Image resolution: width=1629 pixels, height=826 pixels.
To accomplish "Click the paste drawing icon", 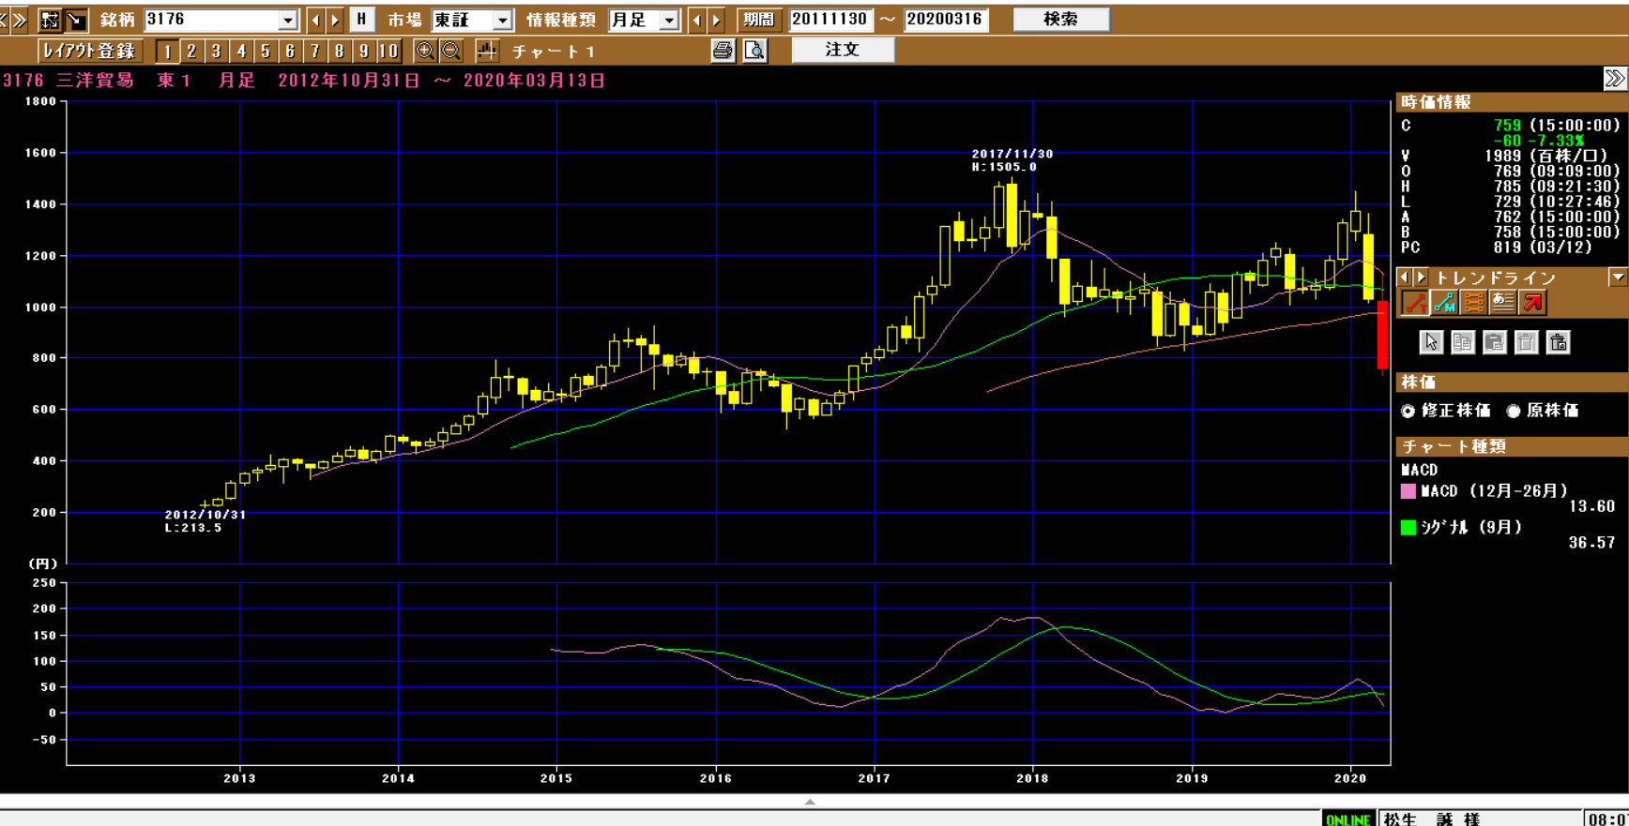I will 1495,342.
